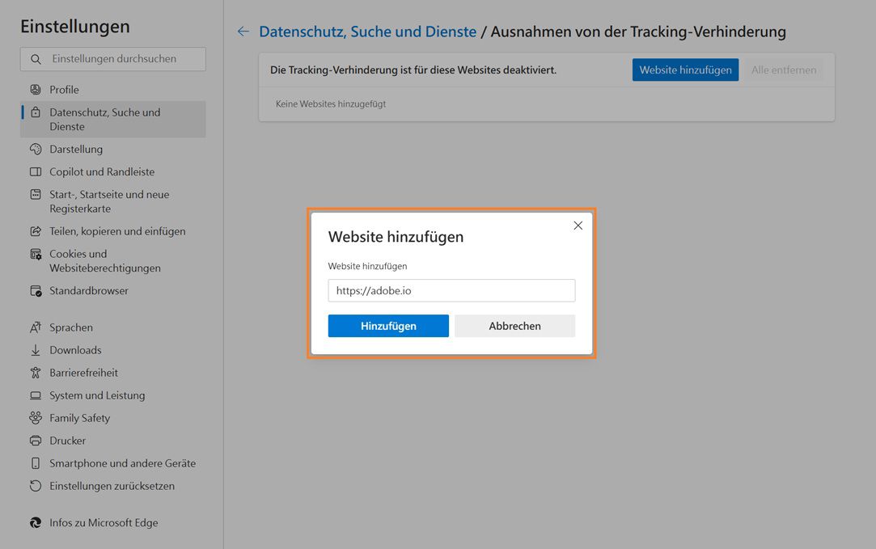Click the search magnifier in Einstellungen durchsuchen
This screenshot has height=549, width=876.
[36, 58]
